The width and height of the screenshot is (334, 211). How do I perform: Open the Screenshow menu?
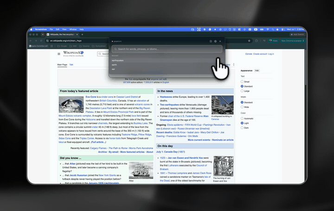[x=41, y=29]
